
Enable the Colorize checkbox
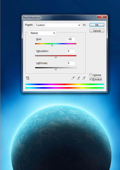pos(91,75)
